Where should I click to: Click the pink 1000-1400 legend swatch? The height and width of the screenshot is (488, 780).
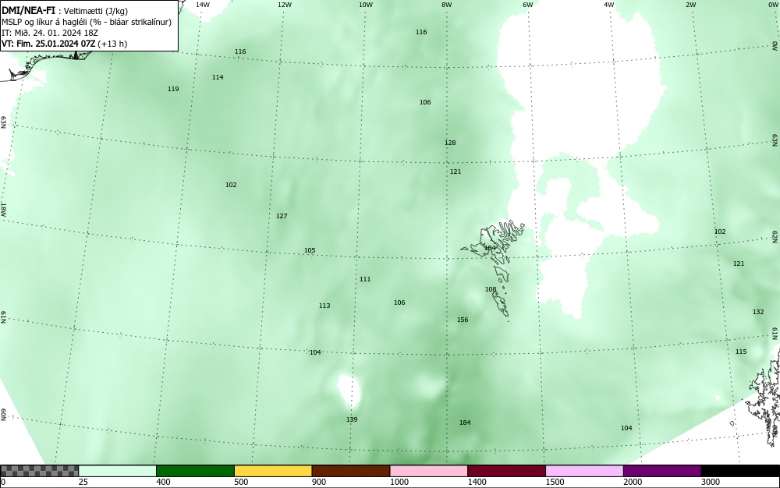[429, 471]
